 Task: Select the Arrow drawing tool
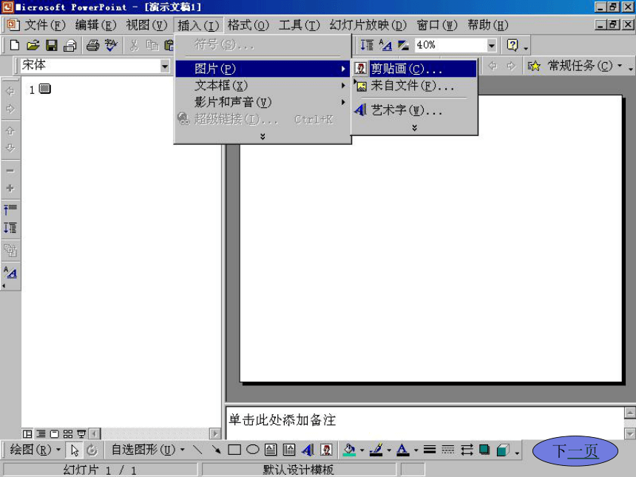click(x=216, y=450)
